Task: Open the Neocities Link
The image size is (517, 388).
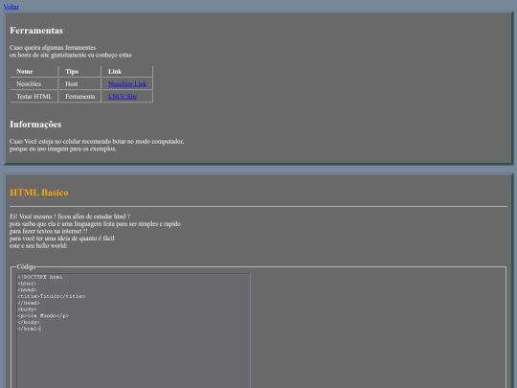Action: point(127,83)
